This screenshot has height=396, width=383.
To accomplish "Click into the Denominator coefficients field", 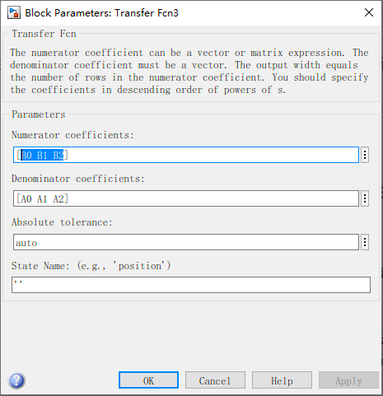I will pyautogui.click(x=186, y=198).
